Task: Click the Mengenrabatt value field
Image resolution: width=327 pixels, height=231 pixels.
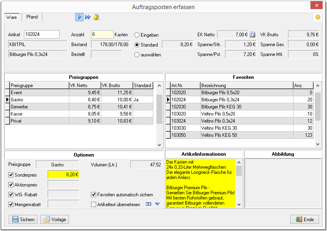Action: coord(63,204)
